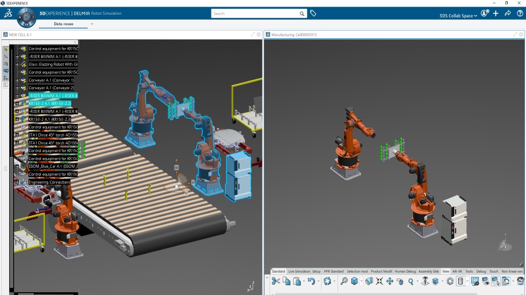The height and width of the screenshot is (295, 526).
Task: Click the converging arrows recenter icon
Action: click(379, 281)
